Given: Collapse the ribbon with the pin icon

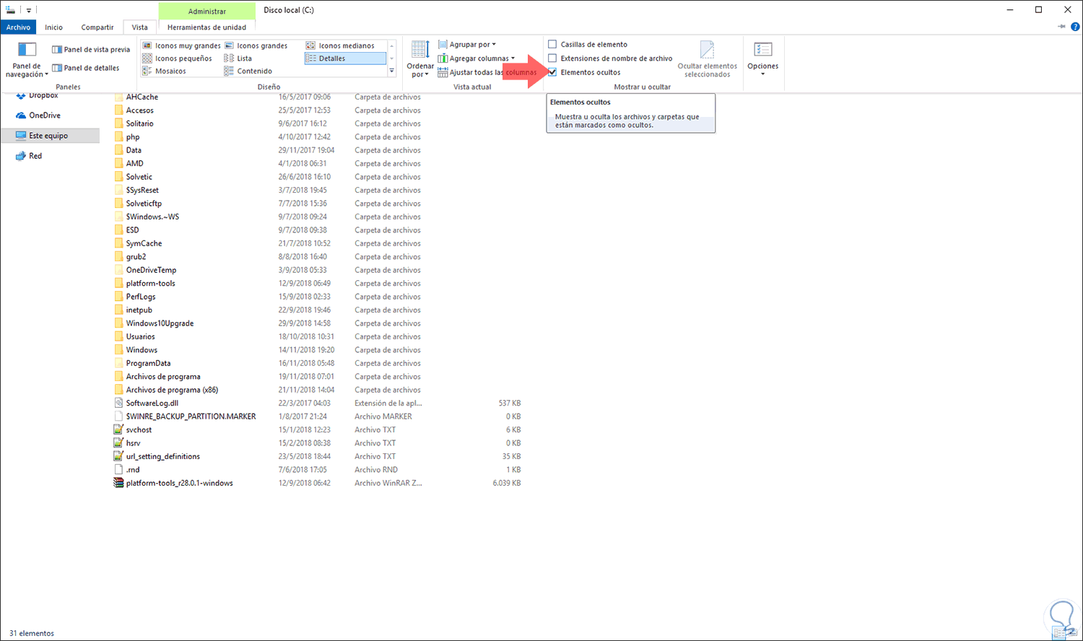Looking at the screenshot, I should point(1061,27).
